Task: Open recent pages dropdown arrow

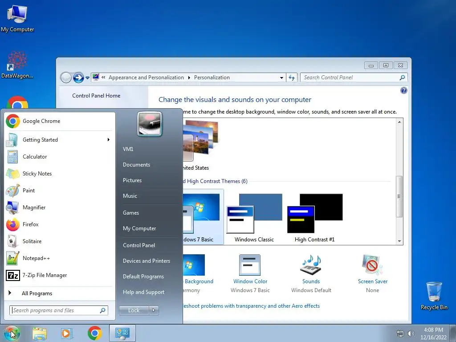Action: 88,78
